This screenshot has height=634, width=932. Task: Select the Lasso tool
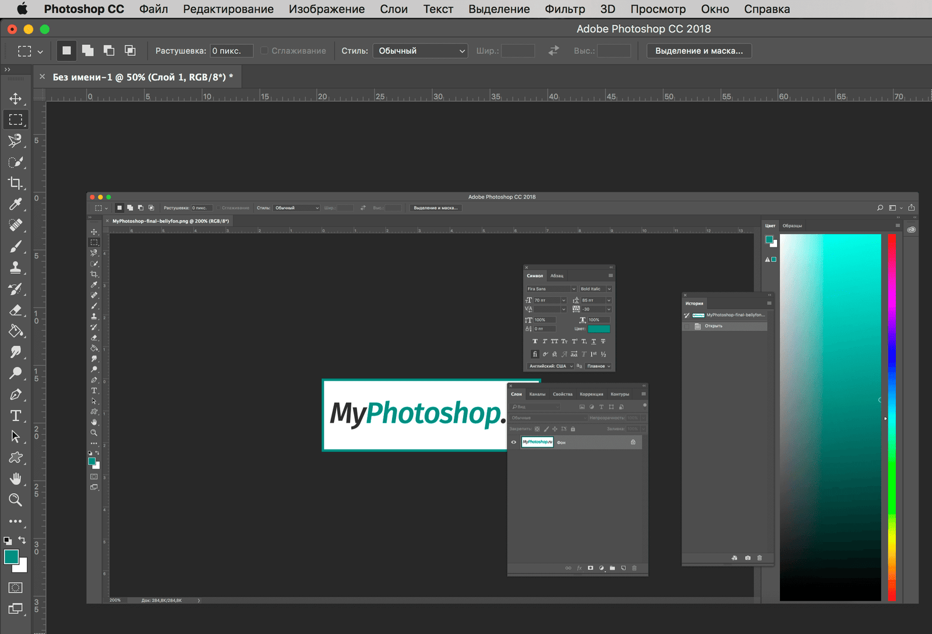coord(16,141)
